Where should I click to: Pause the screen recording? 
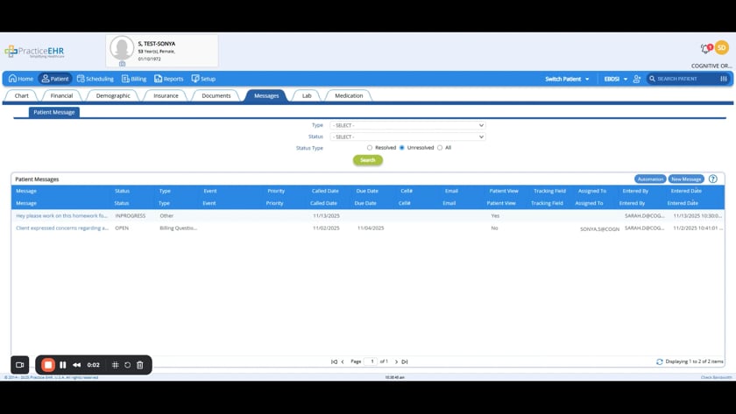point(63,365)
